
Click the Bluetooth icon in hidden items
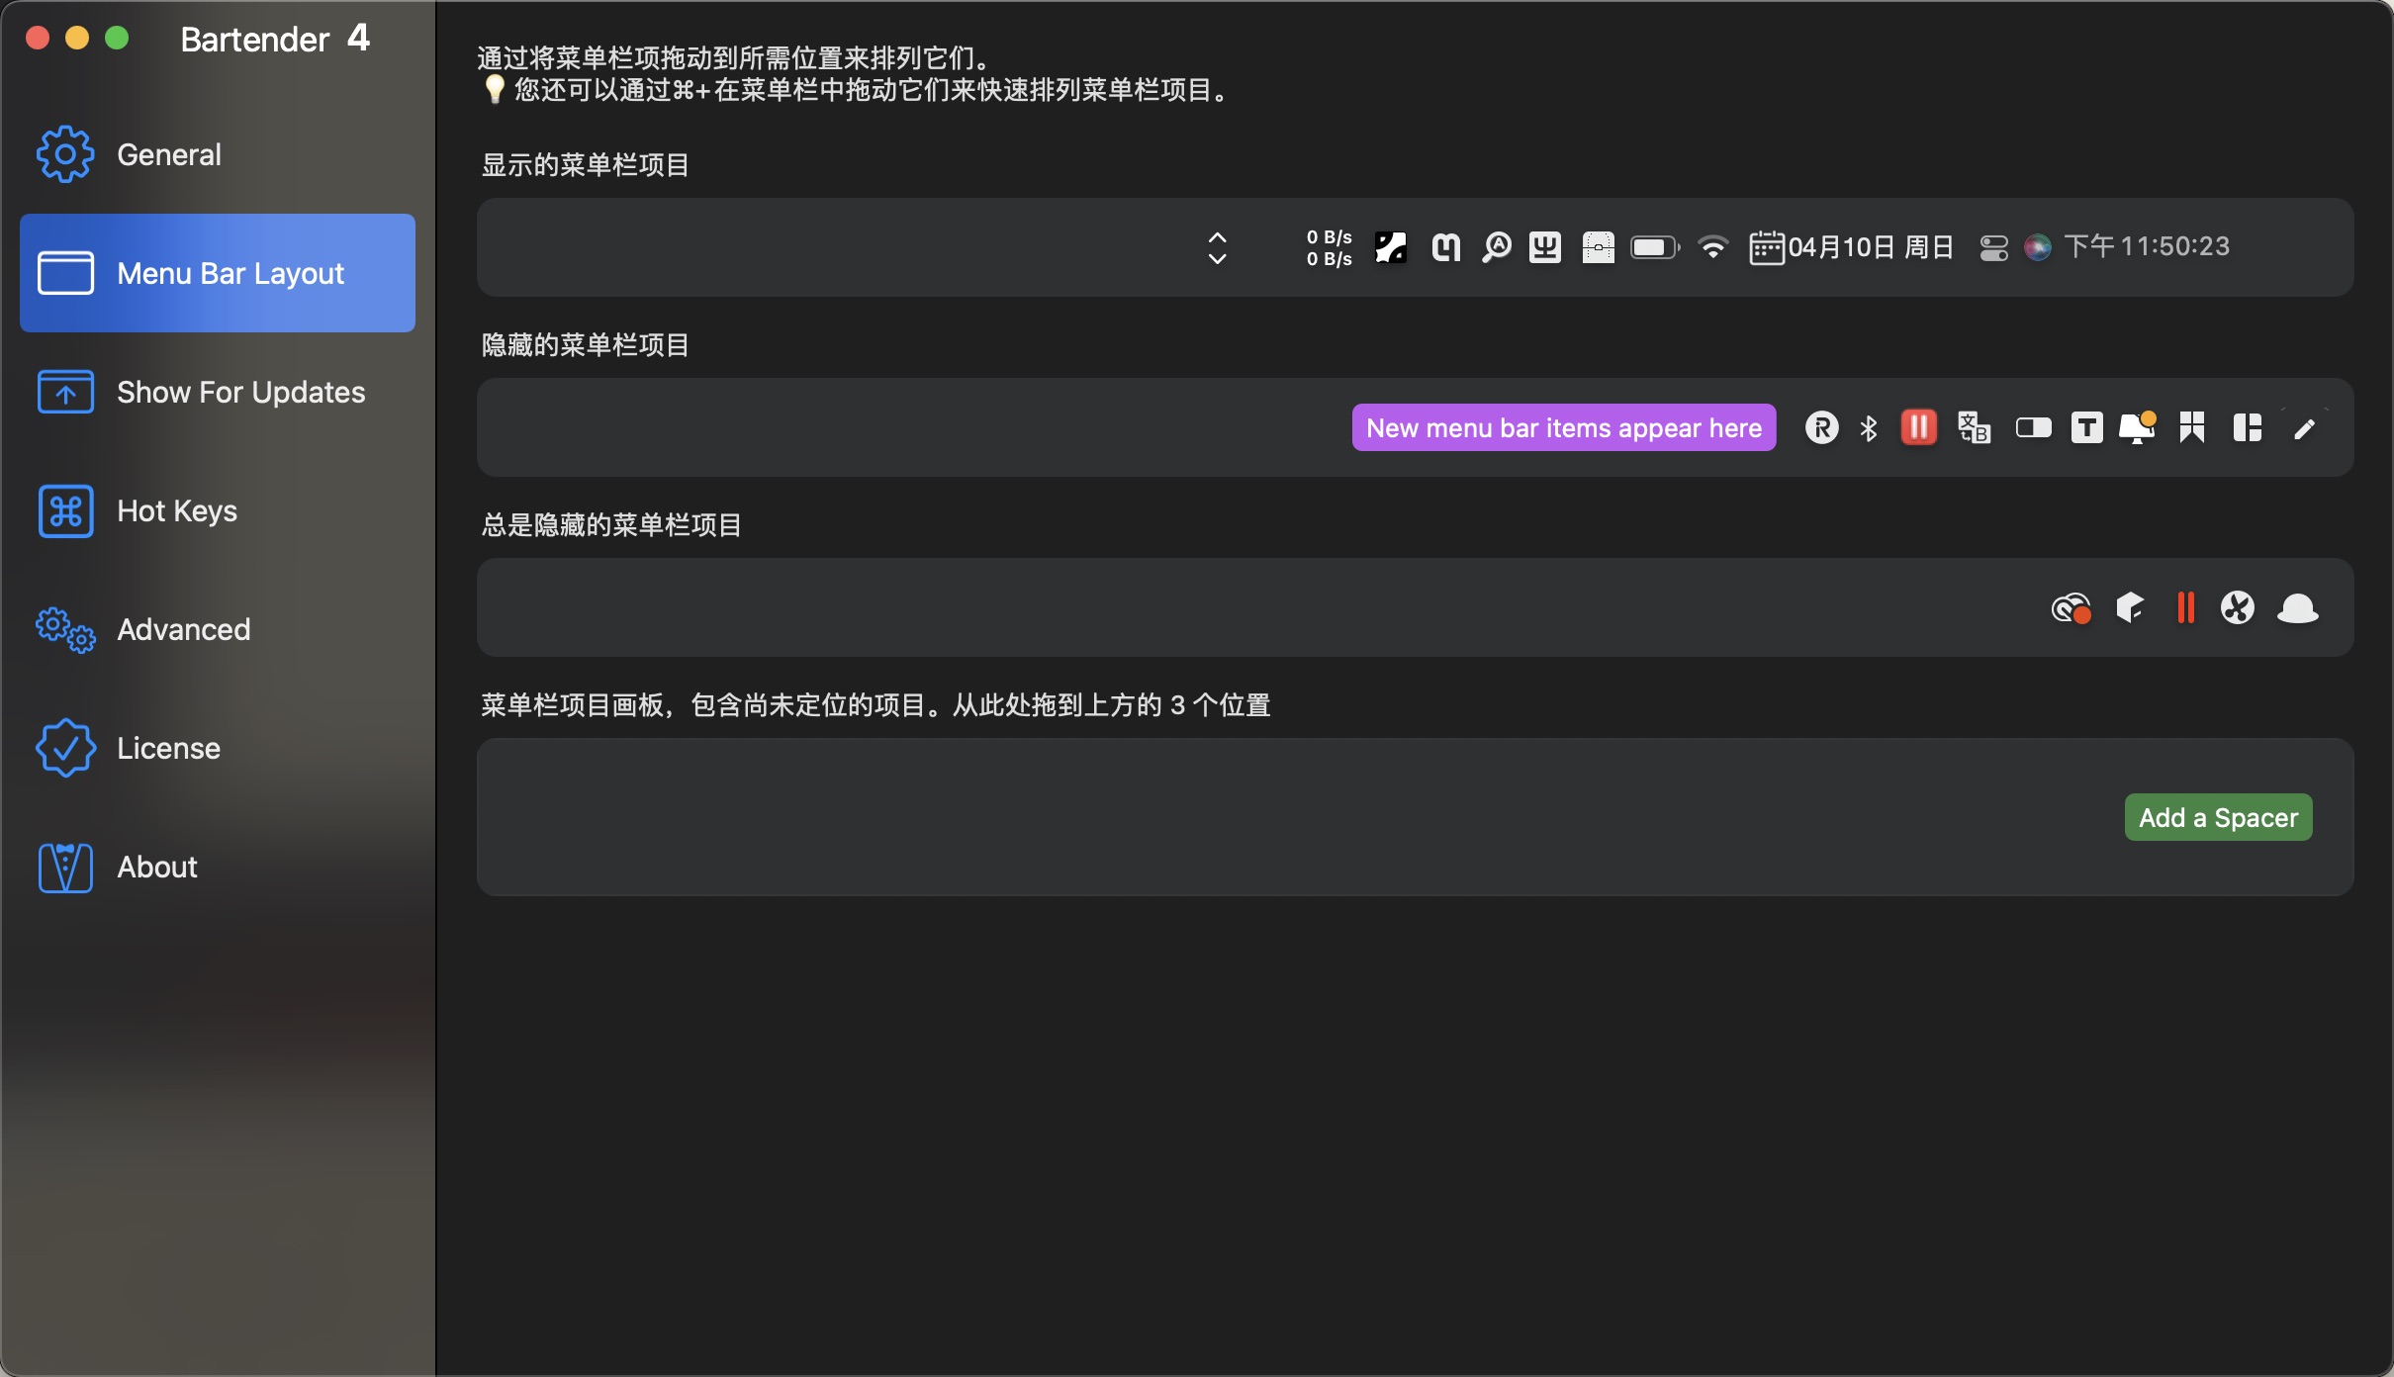click(x=1869, y=428)
